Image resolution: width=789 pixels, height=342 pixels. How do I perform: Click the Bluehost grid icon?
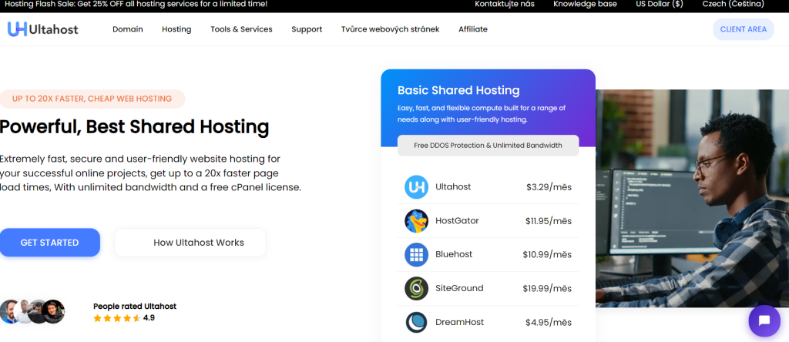(416, 254)
